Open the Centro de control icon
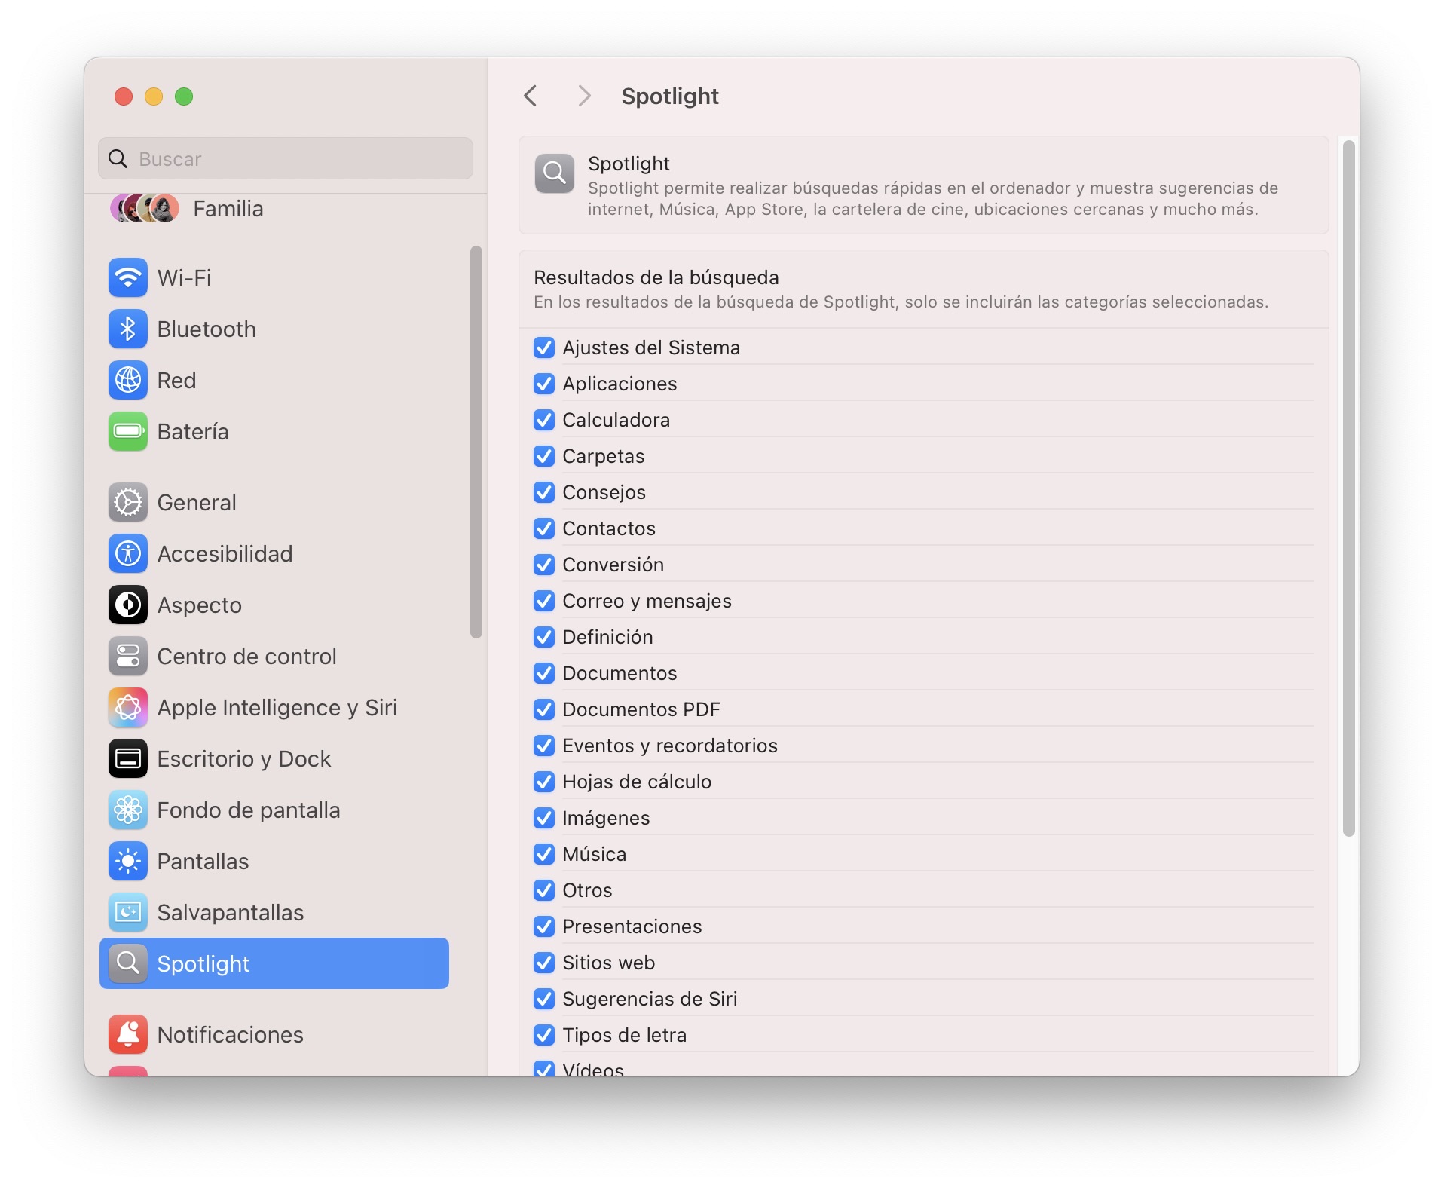 click(x=128, y=656)
